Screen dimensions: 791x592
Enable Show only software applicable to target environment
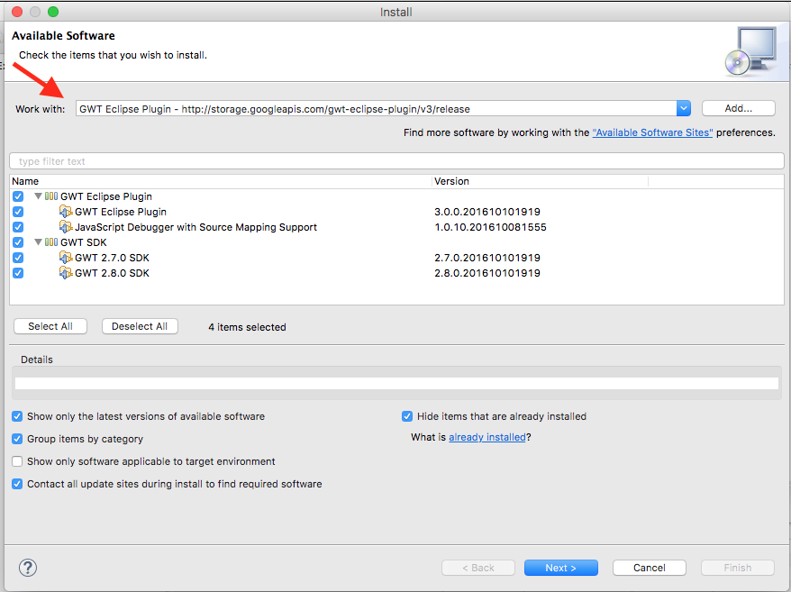[x=17, y=461]
